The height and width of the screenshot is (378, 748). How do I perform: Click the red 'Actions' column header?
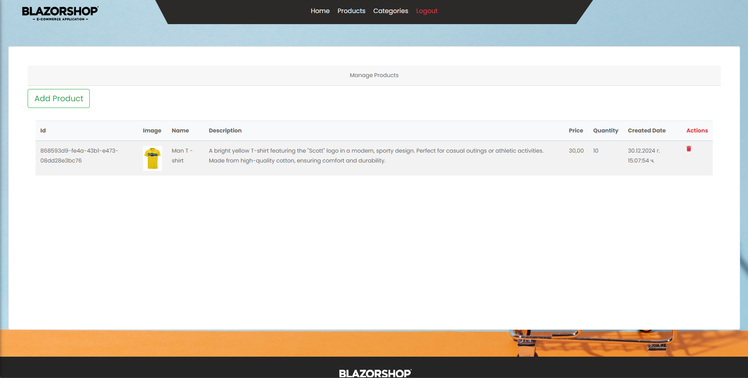pyautogui.click(x=697, y=130)
